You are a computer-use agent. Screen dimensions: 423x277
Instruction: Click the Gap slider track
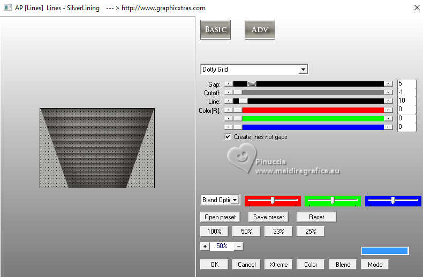click(308, 84)
